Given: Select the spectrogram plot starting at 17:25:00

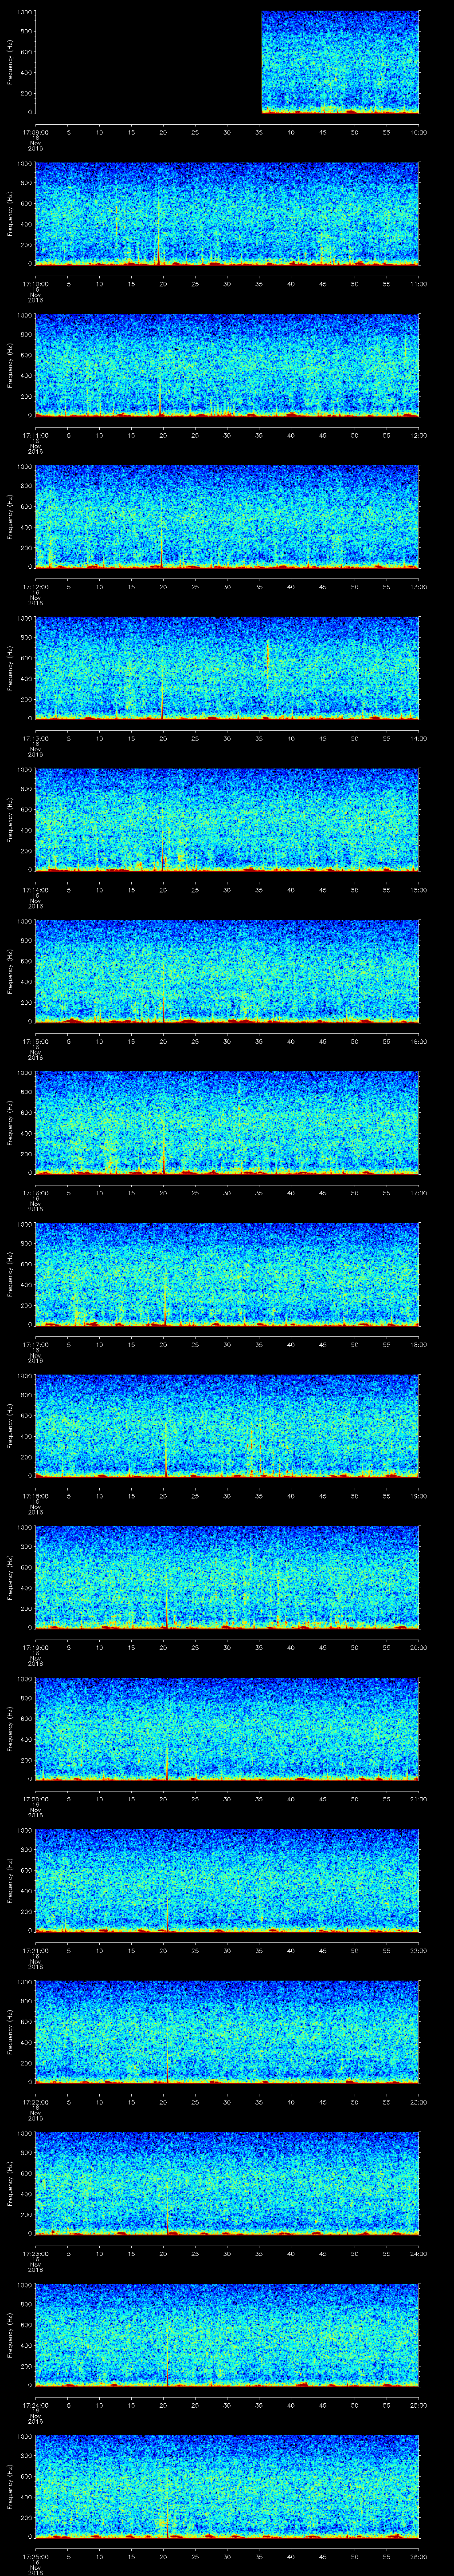Looking at the screenshot, I should click(227, 2486).
